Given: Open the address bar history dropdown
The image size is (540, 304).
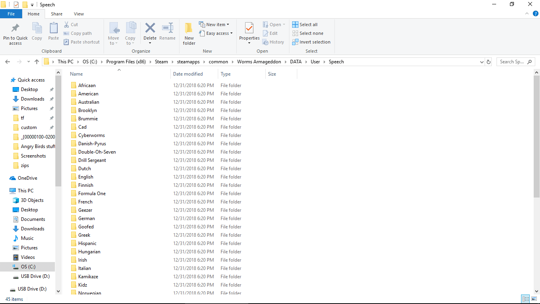Looking at the screenshot, I should [x=481, y=62].
